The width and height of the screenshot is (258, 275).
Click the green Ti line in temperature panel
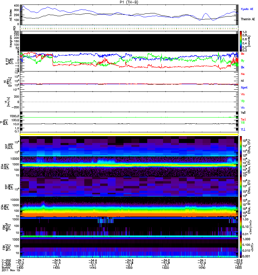[x=129, y=117]
